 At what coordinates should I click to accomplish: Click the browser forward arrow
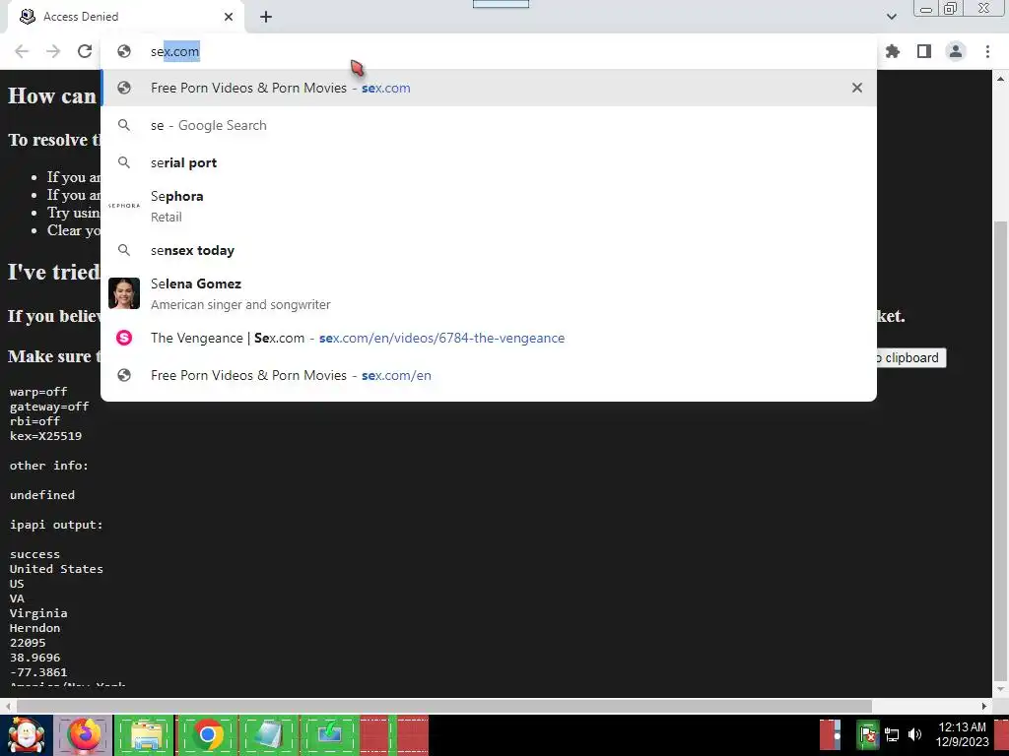[53, 51]
